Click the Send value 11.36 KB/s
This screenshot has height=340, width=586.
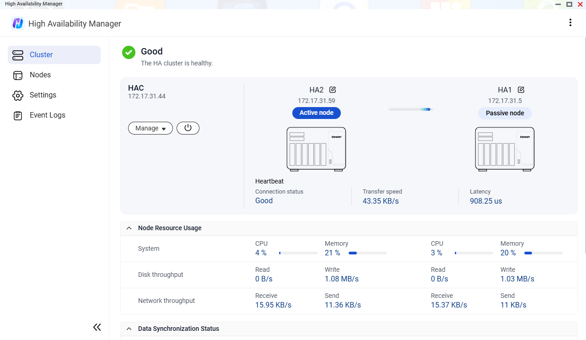coord(343,305)
